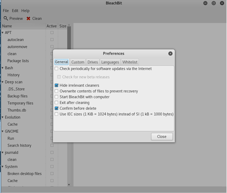
Task: Select Backup files tree row
Action: 17,96
